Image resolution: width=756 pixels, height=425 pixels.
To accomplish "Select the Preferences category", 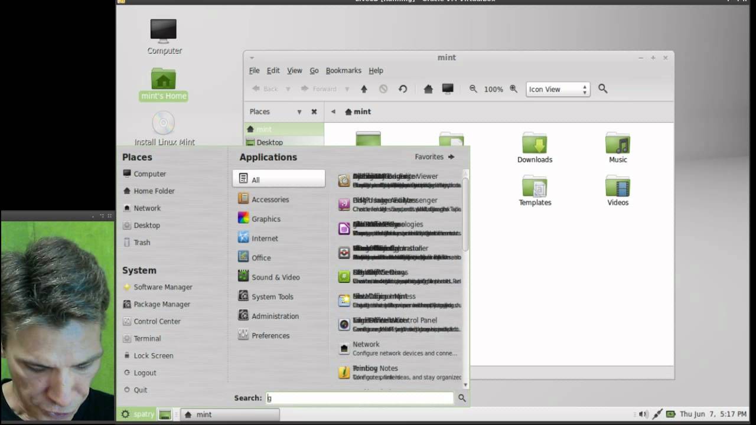I will point(279,335).
